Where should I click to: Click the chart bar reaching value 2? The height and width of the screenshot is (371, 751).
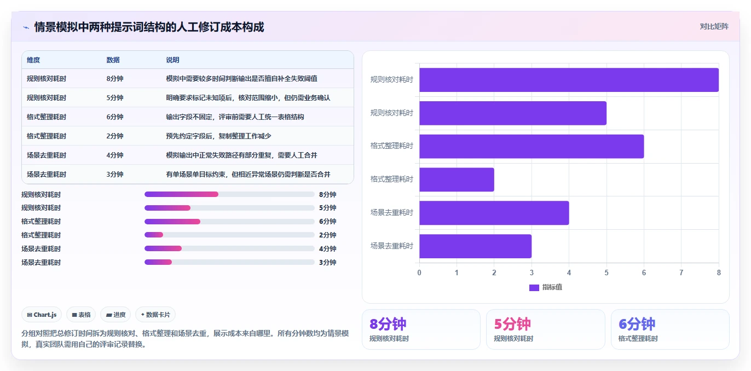457,179
